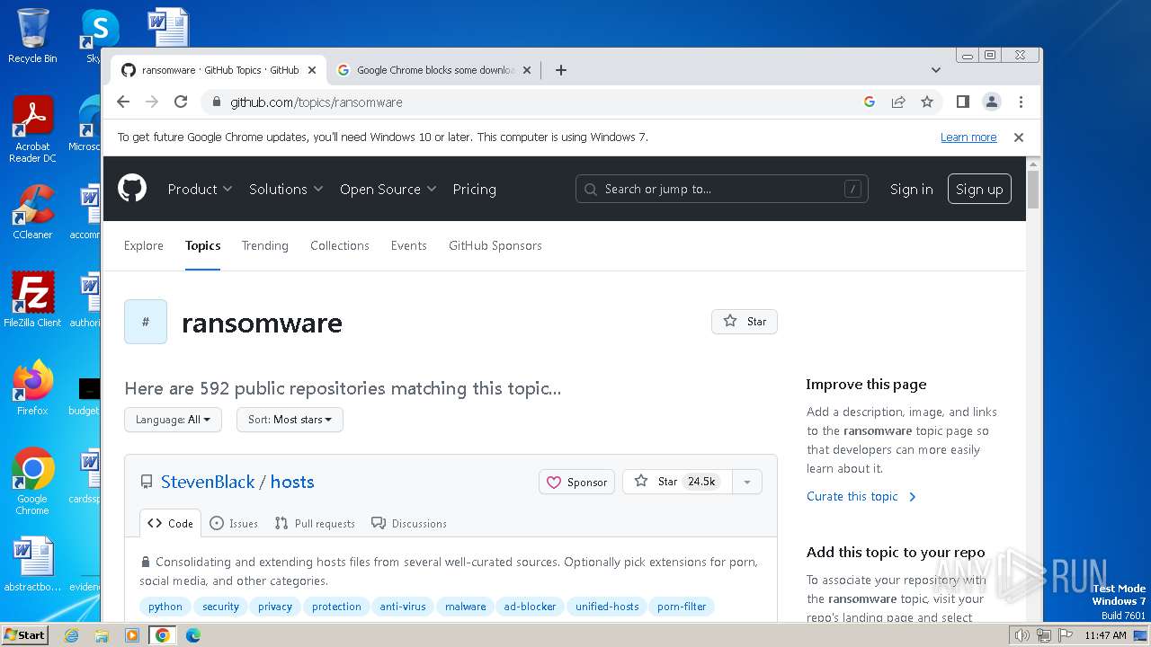
Task: Open FileZilla Client desktop icon
Action: [x=32, y=299]
